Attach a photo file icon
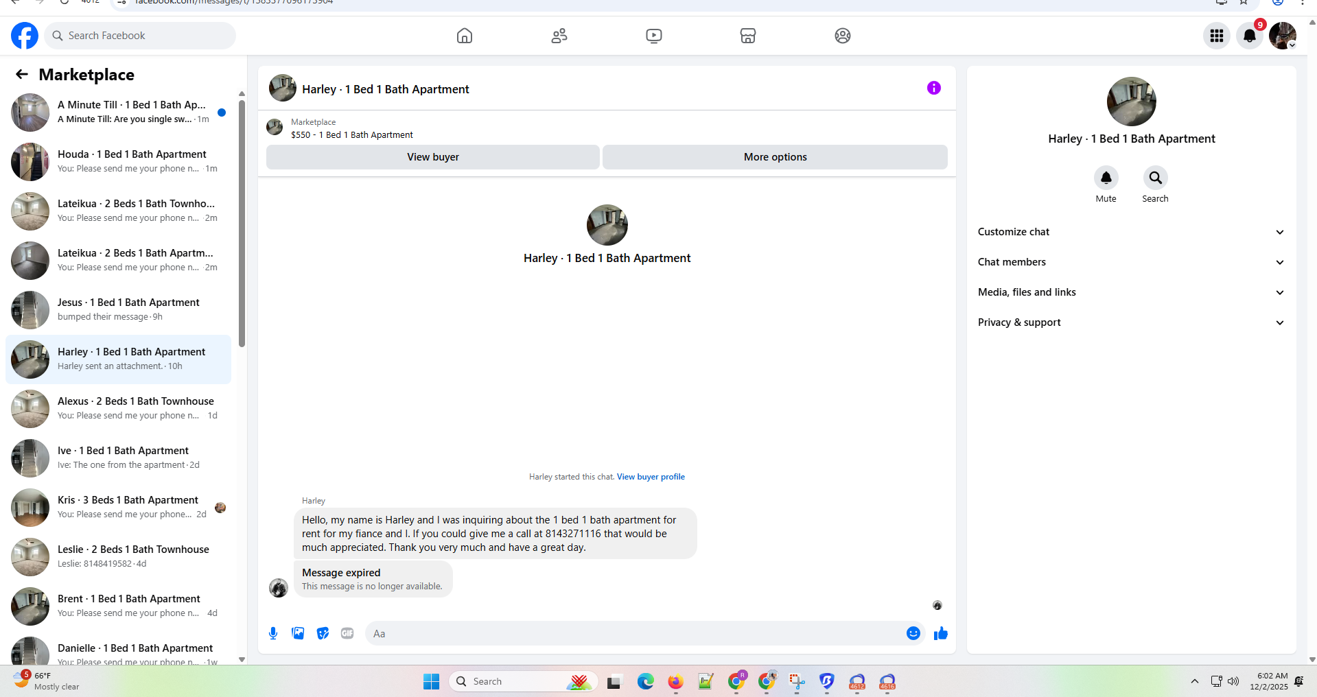The image size is (1317, 697). tap(298, 633)
